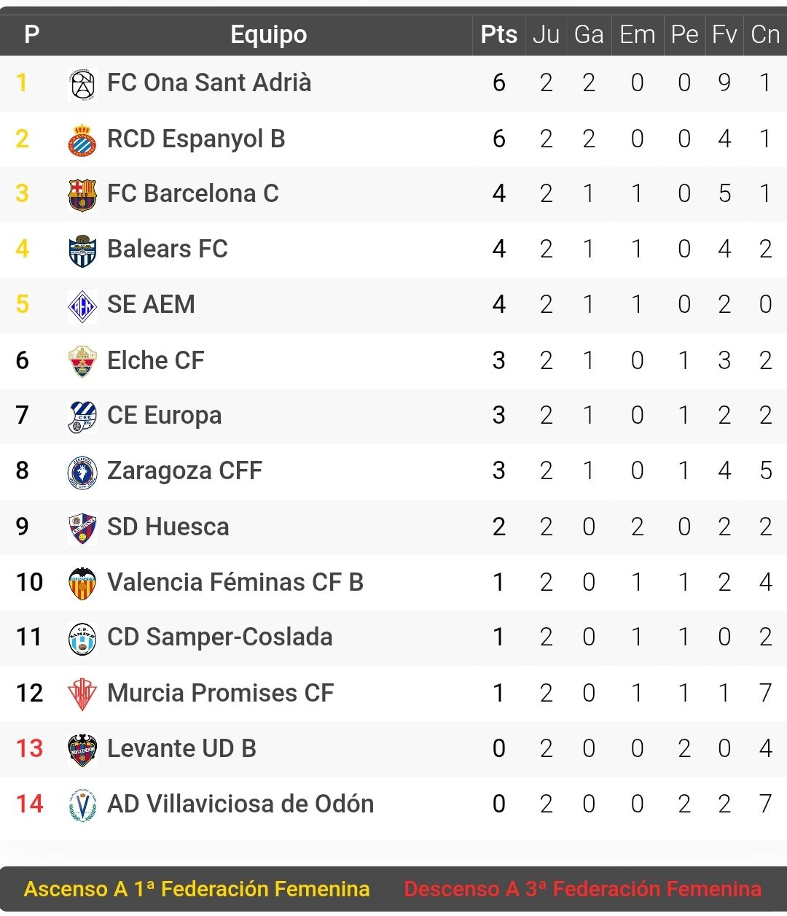Click the Equipo column header
787x916 pixels.
pyautogui.click(x=268, y=34)
